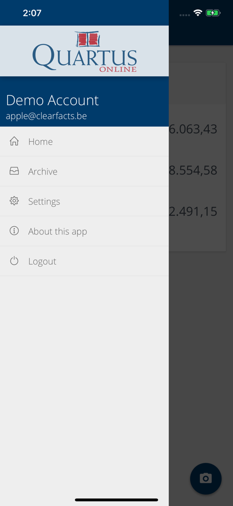Image resolution: width=233 pixels, height=506 pixels.
Task: Tap the apple@clearfacts.be email address
Action: pyautogui.click(x=46, y=116)
